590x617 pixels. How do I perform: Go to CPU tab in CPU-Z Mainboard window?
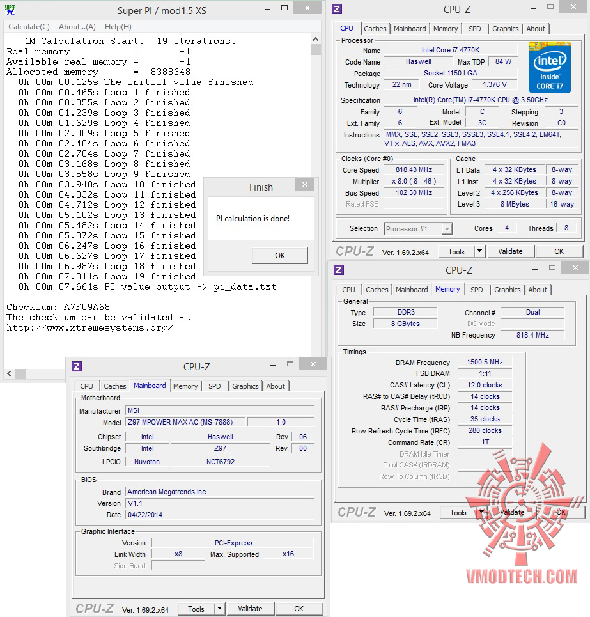coord(86,386)
